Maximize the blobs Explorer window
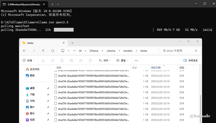Viewport: 216px width, 123px height. pos(188,41)
